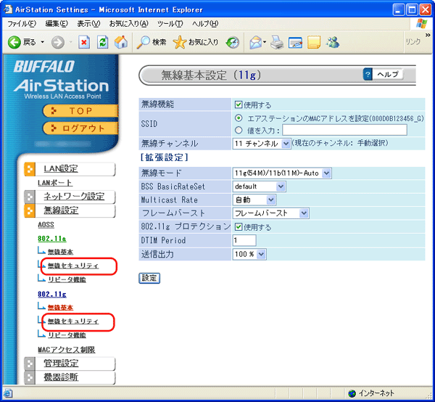Select the 値を入力 SSID radio button
Screen dimensions: 435x402
click(239, 130)
